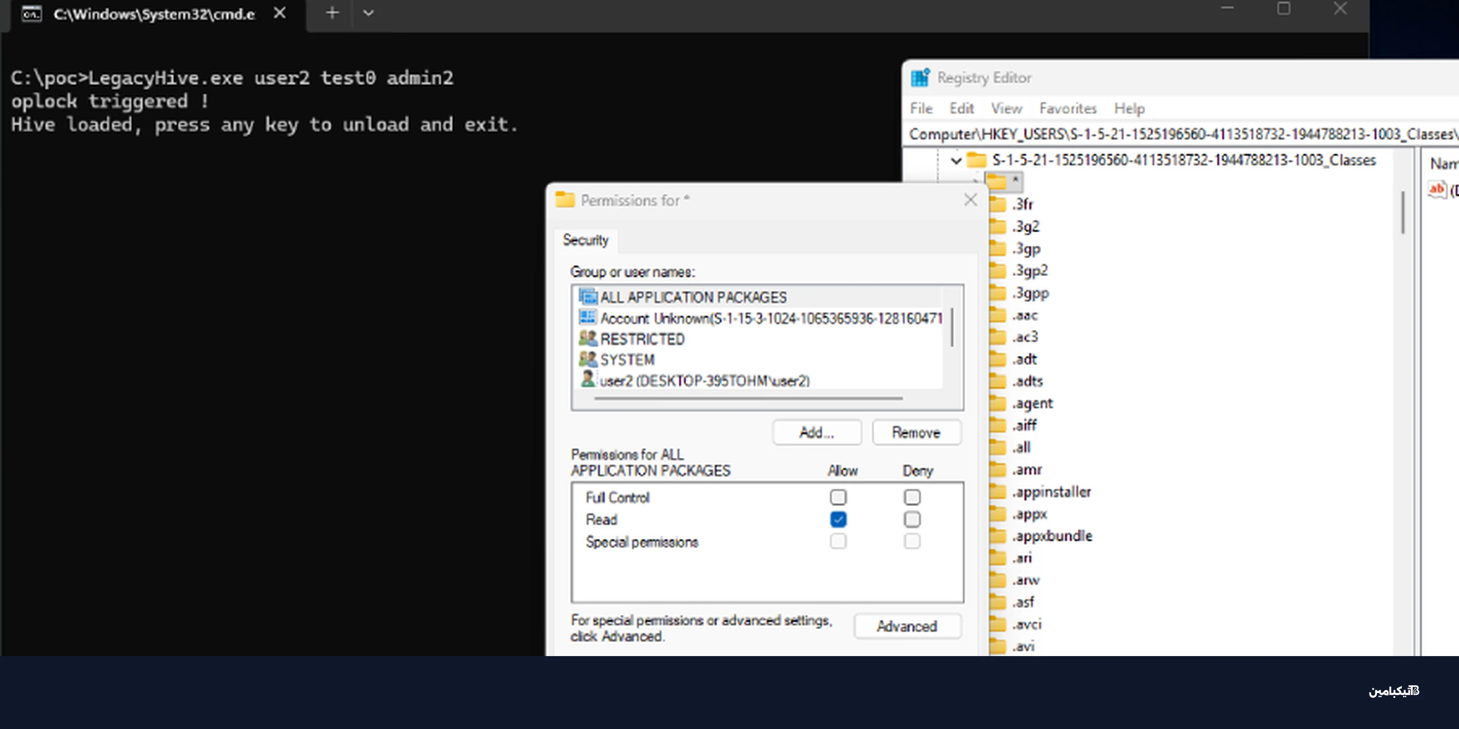Viewport: 1459px width, 729px height.
Task: Uncheck the Read Allow checkbox
Action: 838,519
